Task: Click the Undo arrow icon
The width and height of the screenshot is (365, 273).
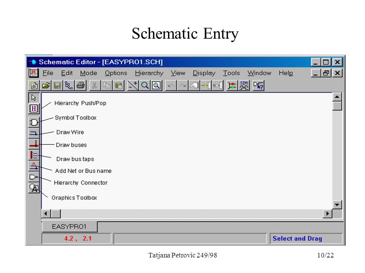Action: pyautogui.click(x=171, y=85)
